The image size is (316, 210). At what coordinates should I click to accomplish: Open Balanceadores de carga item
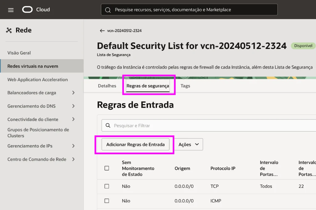(x=32, y=93)
